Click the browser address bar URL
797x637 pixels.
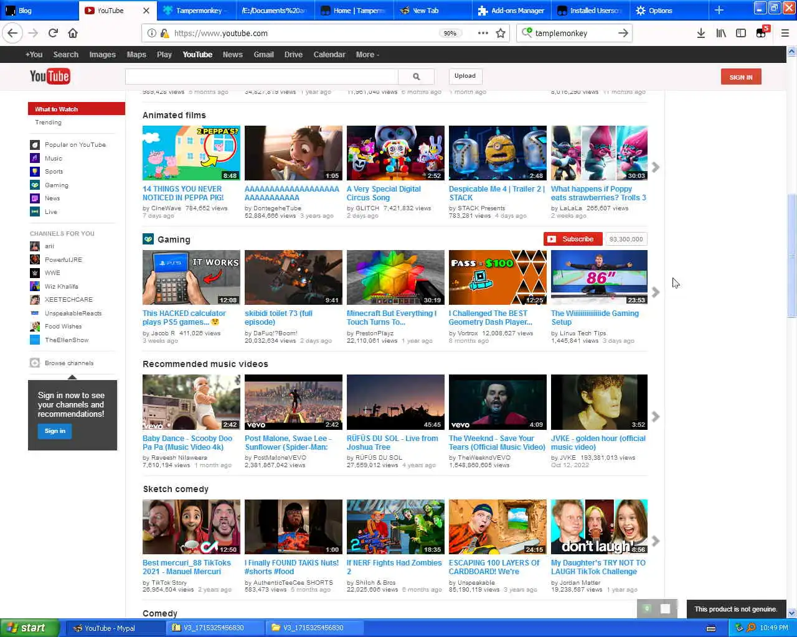pos(221,33)
